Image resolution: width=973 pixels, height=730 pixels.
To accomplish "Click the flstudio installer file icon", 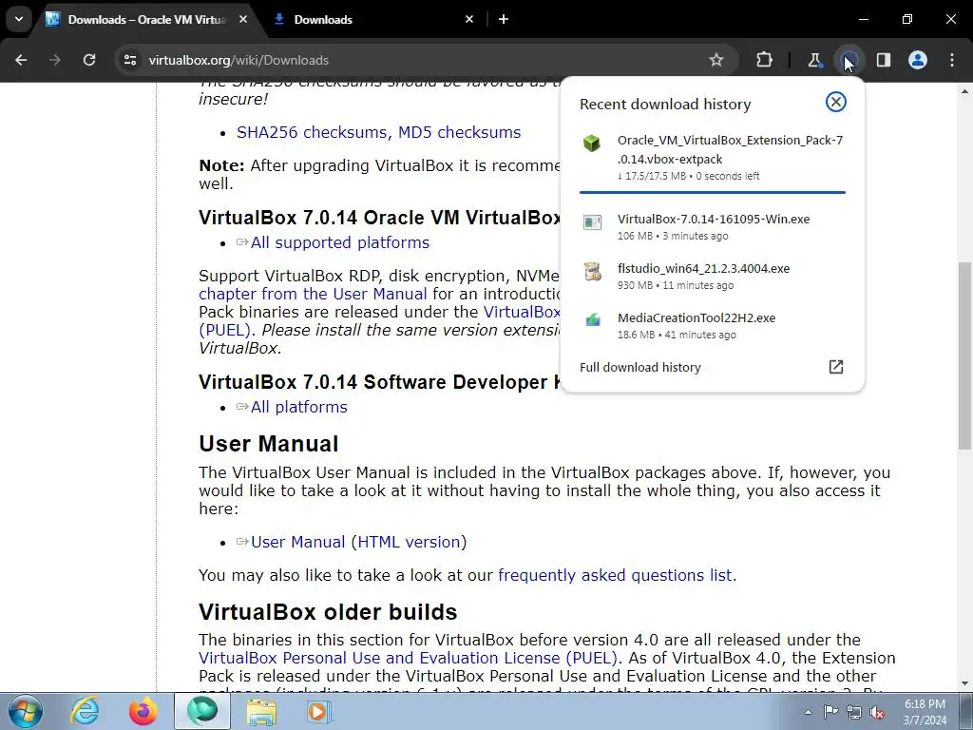I will (x=593, y=271).
